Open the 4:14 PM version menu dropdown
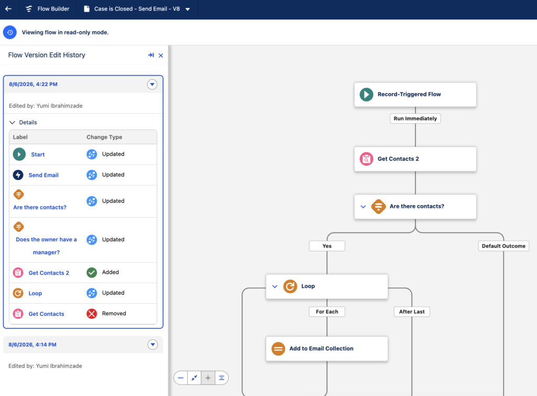537x396 pixels. coord(153,344)
